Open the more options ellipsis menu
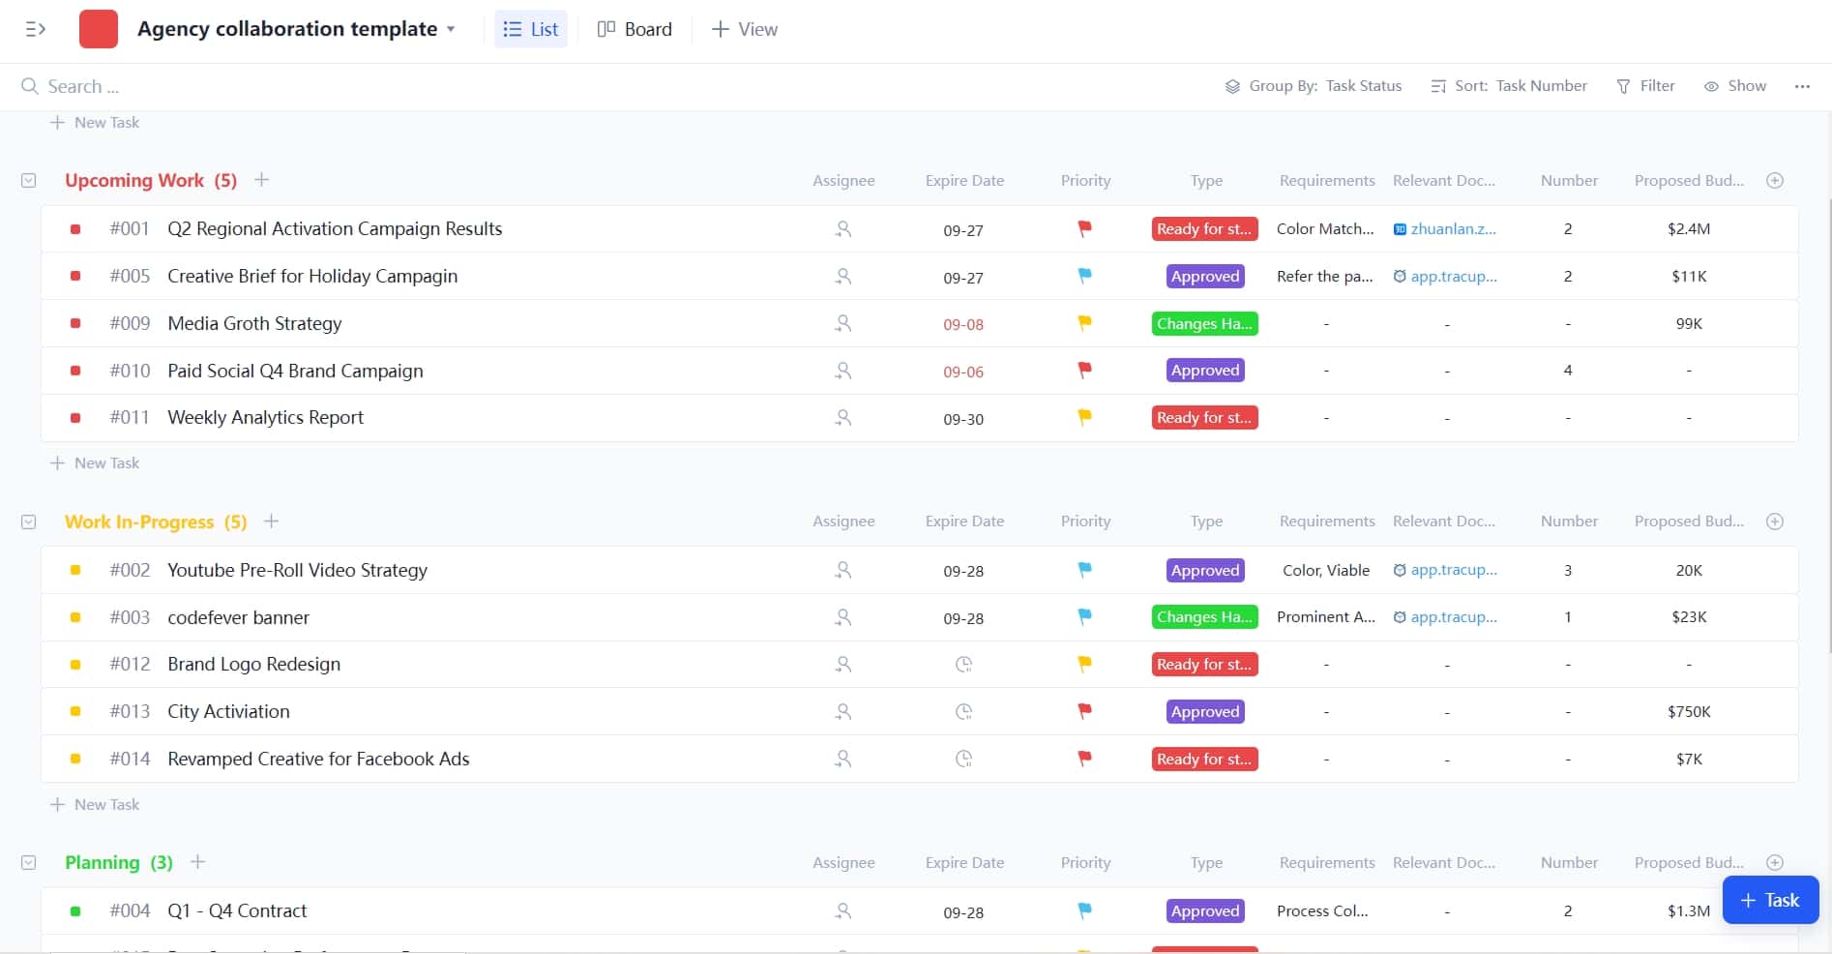The width and height of the screenshot is (1832, 954). pos(1802,86)
